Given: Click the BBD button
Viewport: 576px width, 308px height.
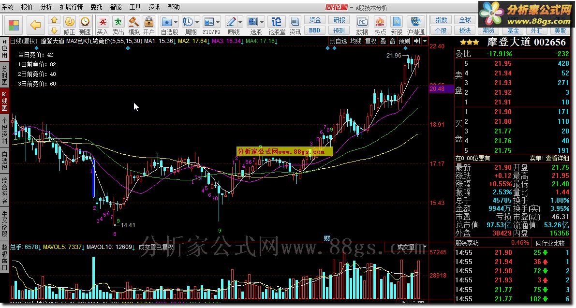Looking at the screenshot, I should coord(315,30).
